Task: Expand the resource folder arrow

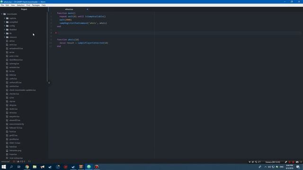Action: [x=5, y=37]
